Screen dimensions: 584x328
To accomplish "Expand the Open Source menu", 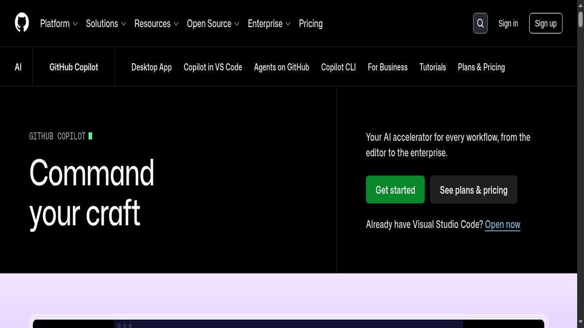I will point(213,23).
